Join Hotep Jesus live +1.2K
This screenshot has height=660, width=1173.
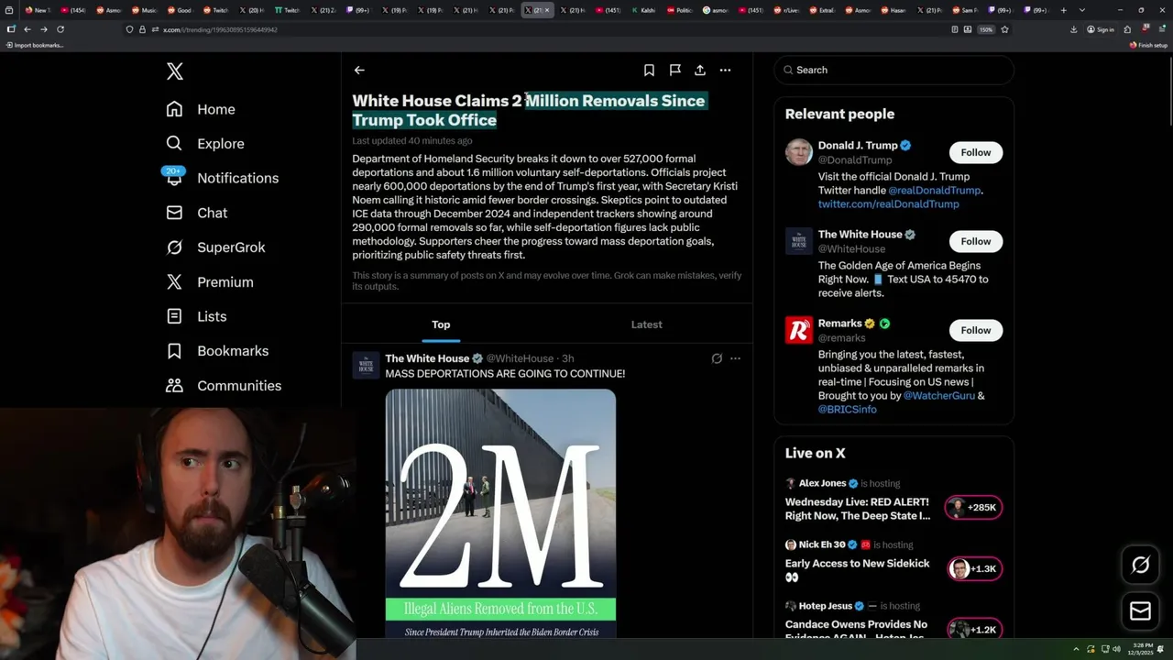[x=974, y=630]
